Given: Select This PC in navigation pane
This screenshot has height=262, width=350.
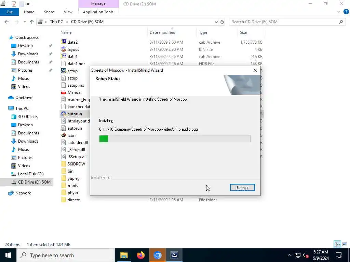Looking at the screenshot, I should [x=22, y=108].
